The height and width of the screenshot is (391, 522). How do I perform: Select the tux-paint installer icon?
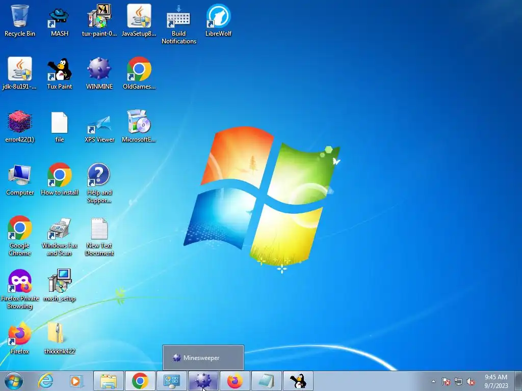point(99,20)
